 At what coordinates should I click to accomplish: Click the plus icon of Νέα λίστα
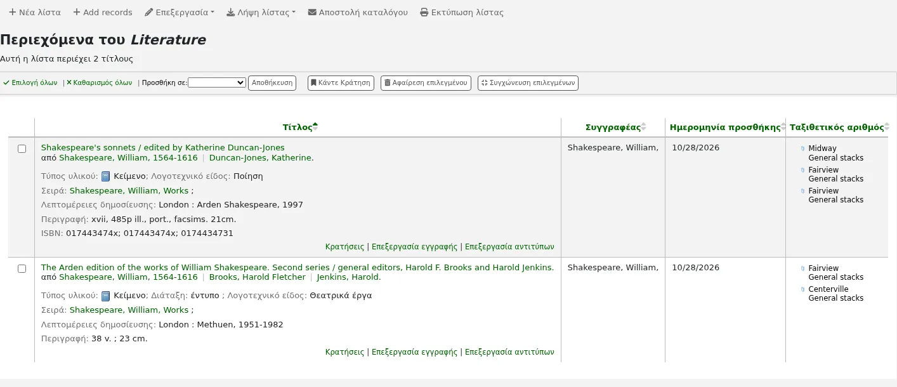tap(12, 12)
